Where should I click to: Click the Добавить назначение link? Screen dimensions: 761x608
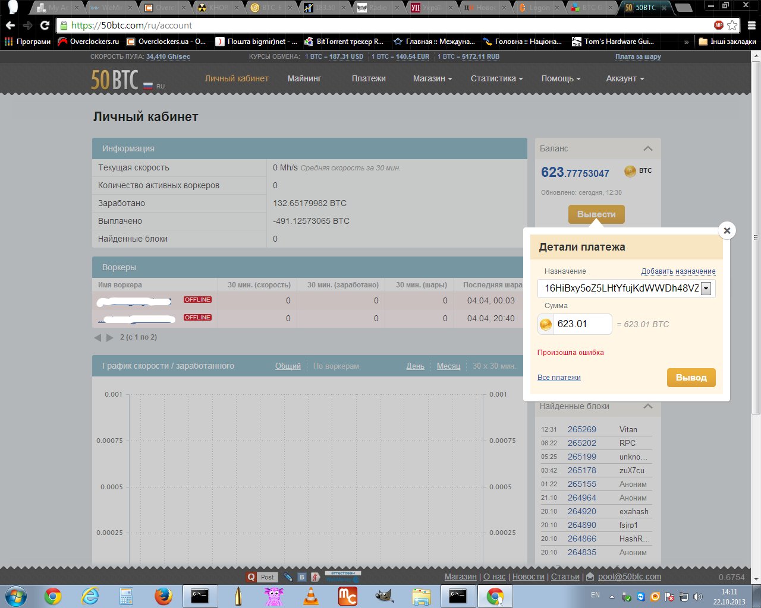[678, 271]
